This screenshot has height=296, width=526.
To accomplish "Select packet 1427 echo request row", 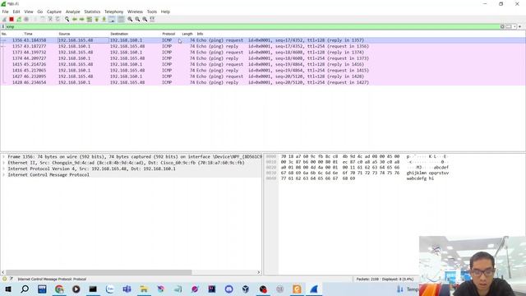I will 263,76.
